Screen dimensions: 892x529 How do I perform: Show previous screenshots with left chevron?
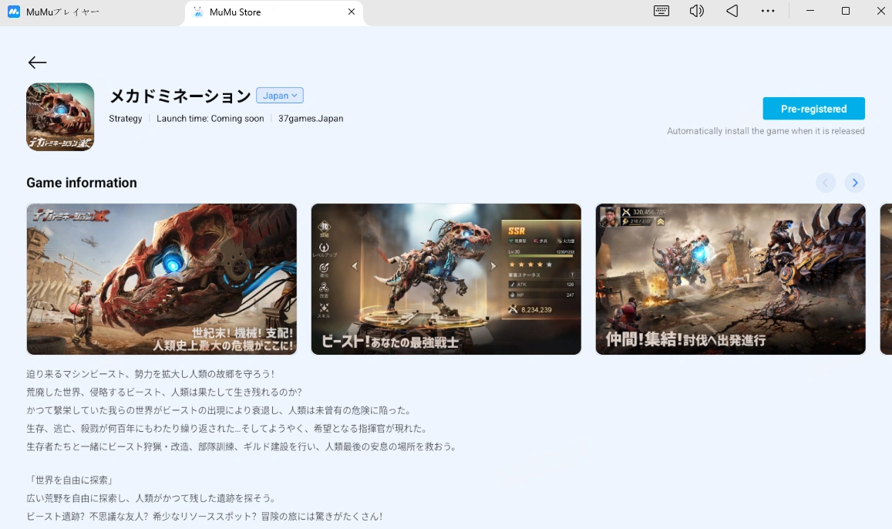pyautogui.click(x=826, y=183)
